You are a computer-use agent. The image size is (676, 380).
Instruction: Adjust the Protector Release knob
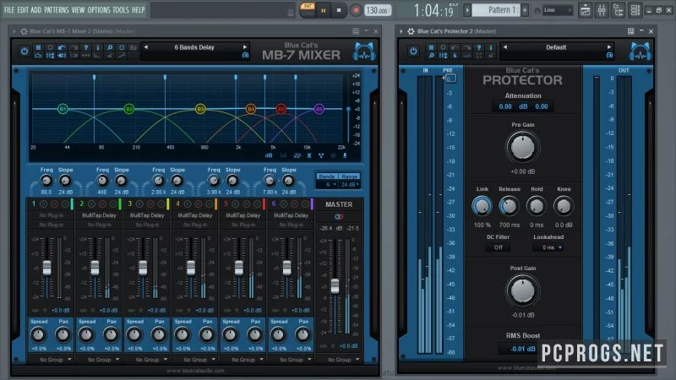click(x=510, y=207)
